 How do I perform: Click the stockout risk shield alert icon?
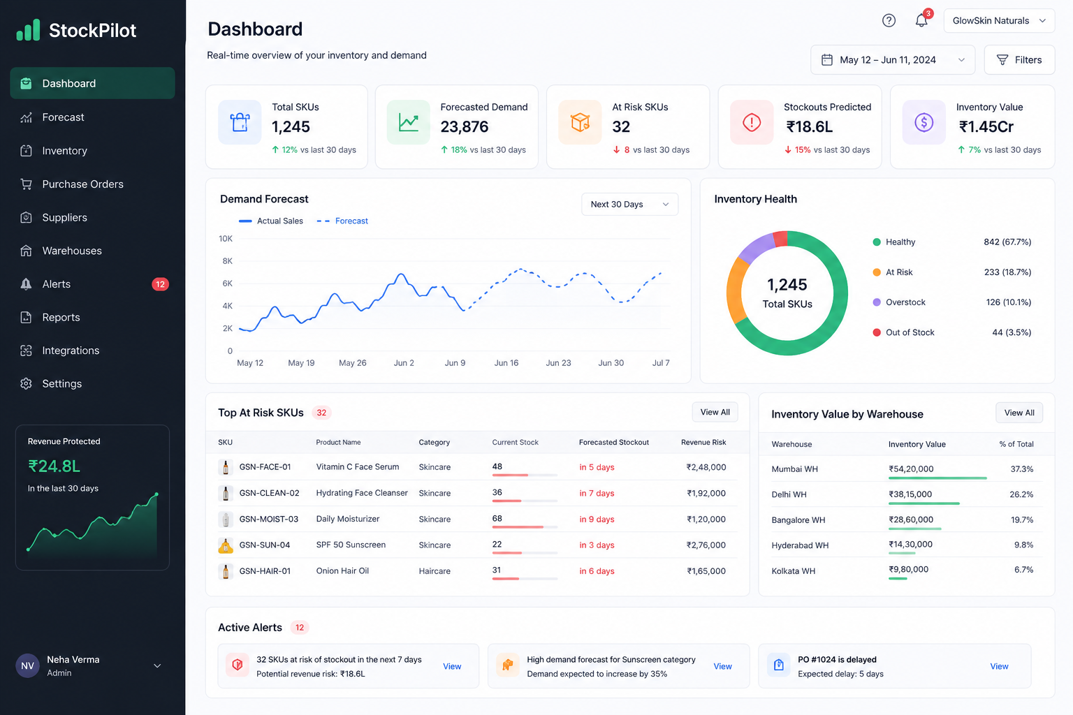238,665
